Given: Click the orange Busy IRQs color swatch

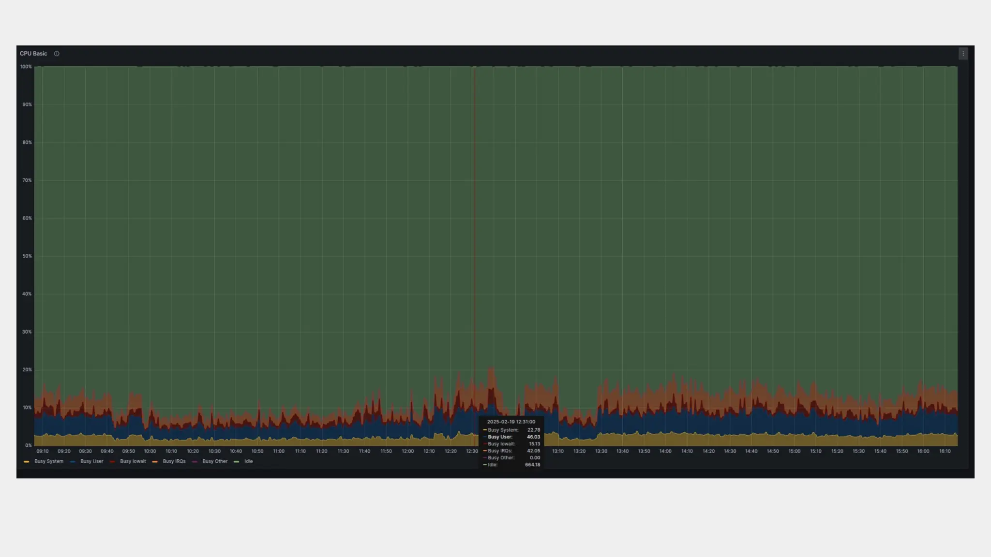Looking at the screenshot, I should tap(155, 462).
